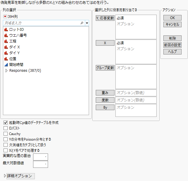Click the red triangle next to 394列
188x181 pixels.
coord(5,16)
